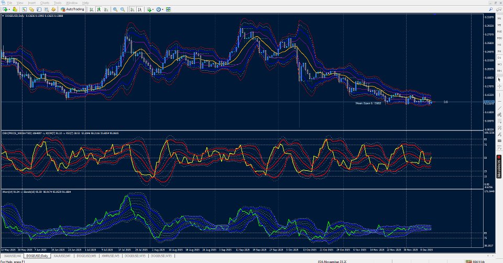Screen dimensions: 503x263
Task: Zoom out of the chart
Action: coord(123,9)
